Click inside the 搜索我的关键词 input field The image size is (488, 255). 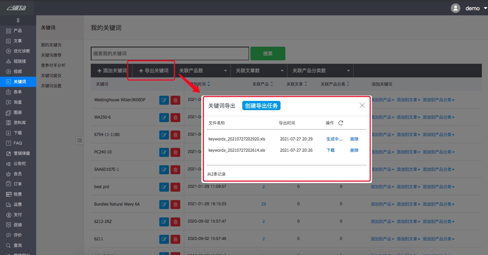tap(170, 53)
